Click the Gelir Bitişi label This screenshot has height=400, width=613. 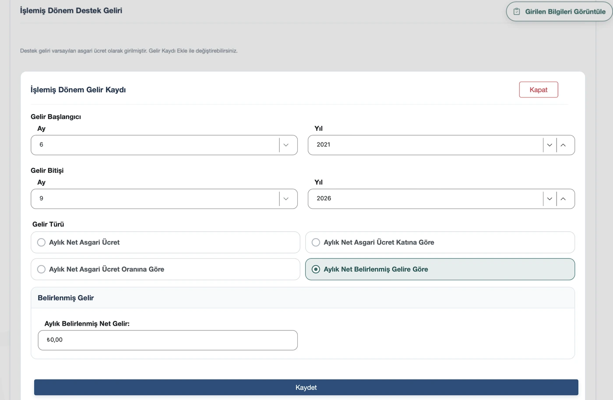pyautogui.click(x=47, y=170)
